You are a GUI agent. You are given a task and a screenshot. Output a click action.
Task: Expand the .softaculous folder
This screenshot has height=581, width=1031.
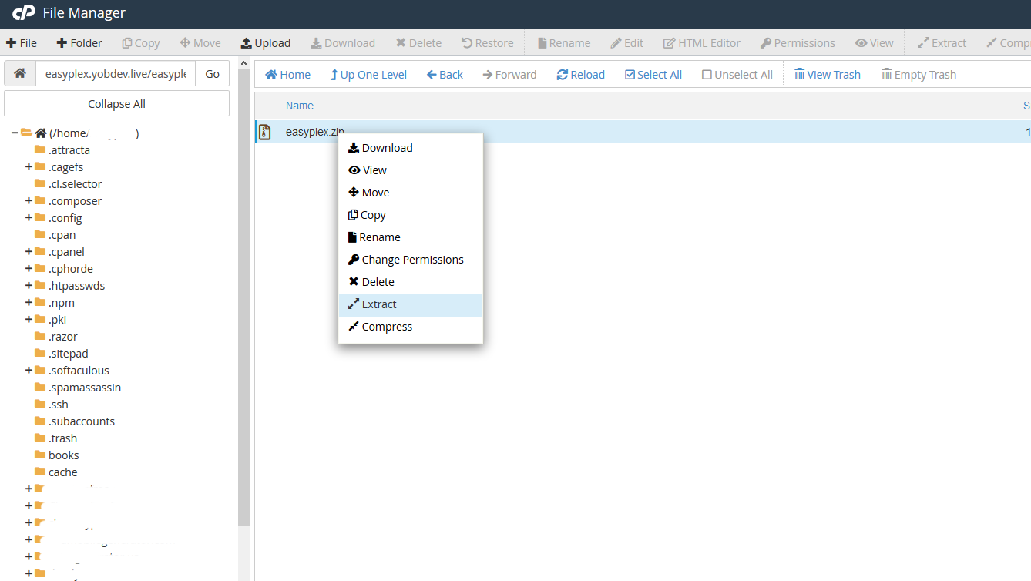[x=27, y=370]
